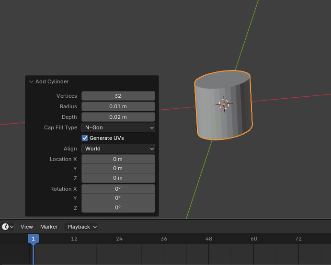Image resolution: width=331 pixels, height=265 pixels.
Task: Click the Rotation Y field
Action: click(118, 198)
